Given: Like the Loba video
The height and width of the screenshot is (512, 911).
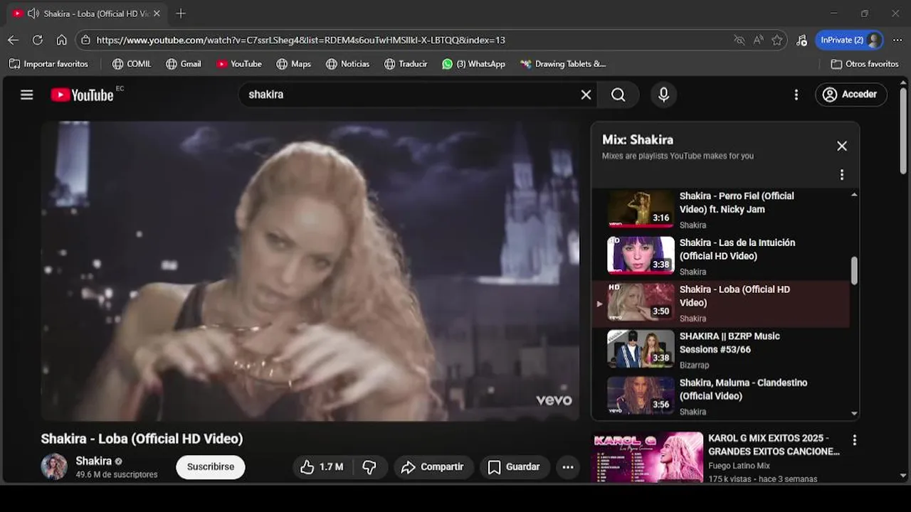Looking at the screenshot, I should 322,467.
